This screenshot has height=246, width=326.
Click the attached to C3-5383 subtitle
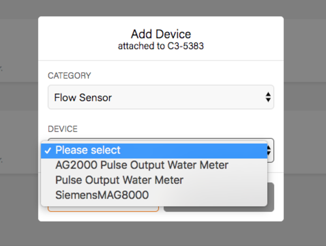click(x=161, y=46)
